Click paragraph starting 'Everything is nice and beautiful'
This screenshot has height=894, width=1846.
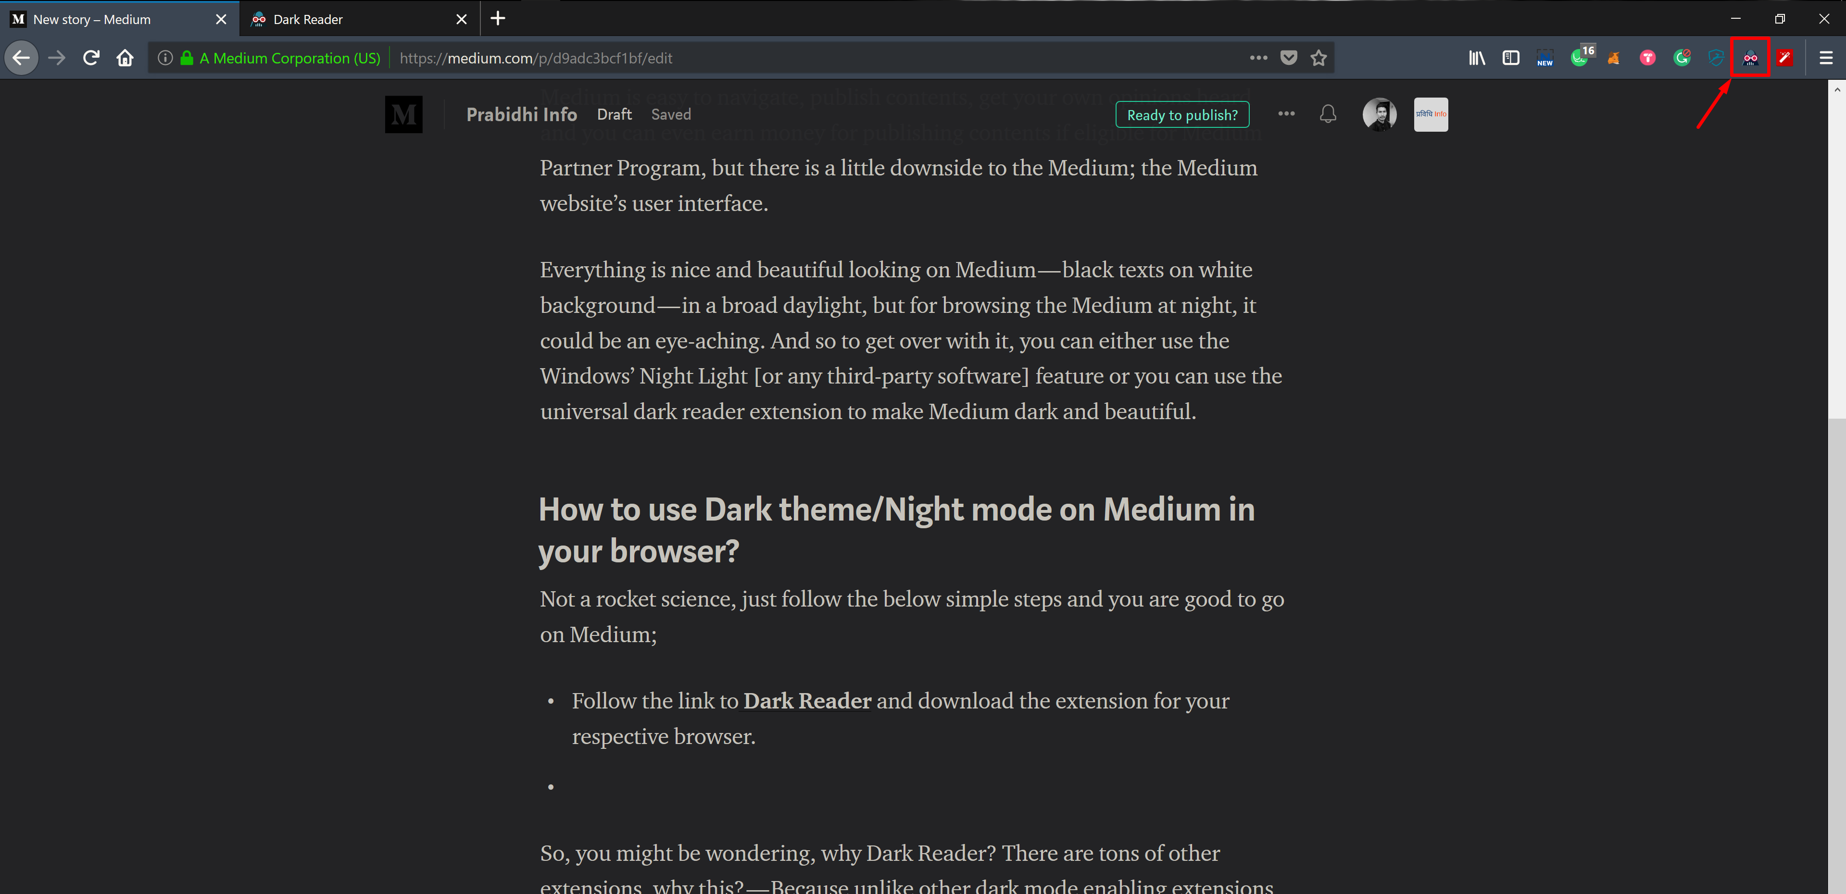(911, 340)
